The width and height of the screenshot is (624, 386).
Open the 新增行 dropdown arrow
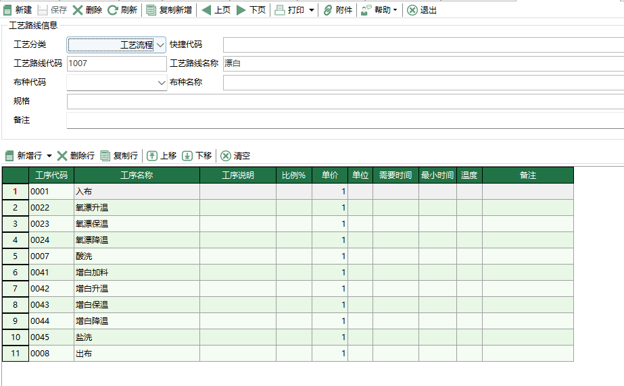(x=49, y=156)
